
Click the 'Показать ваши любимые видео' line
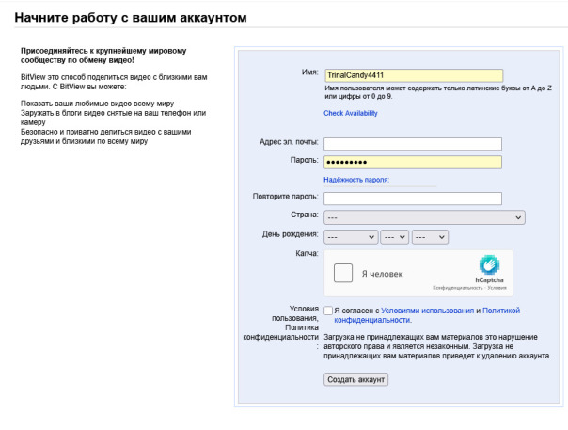tap(97, 104)
